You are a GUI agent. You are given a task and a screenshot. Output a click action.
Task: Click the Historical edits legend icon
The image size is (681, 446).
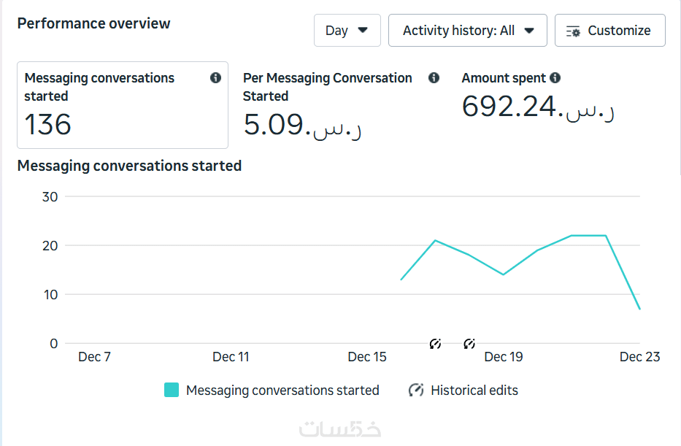(x=416, y=390)
